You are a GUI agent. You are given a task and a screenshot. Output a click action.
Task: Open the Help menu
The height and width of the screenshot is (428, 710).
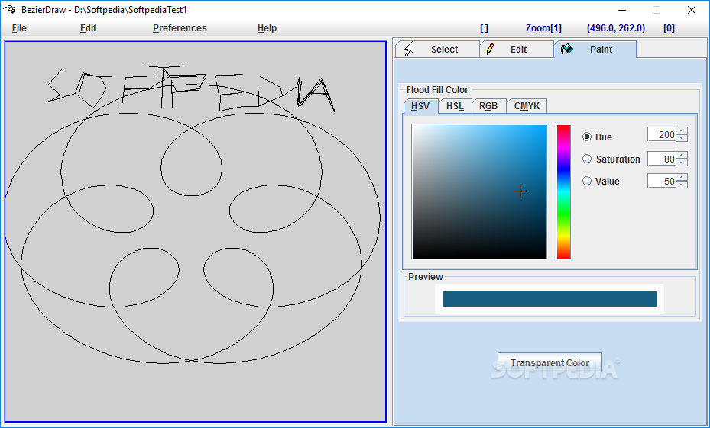tap(267, 28)
